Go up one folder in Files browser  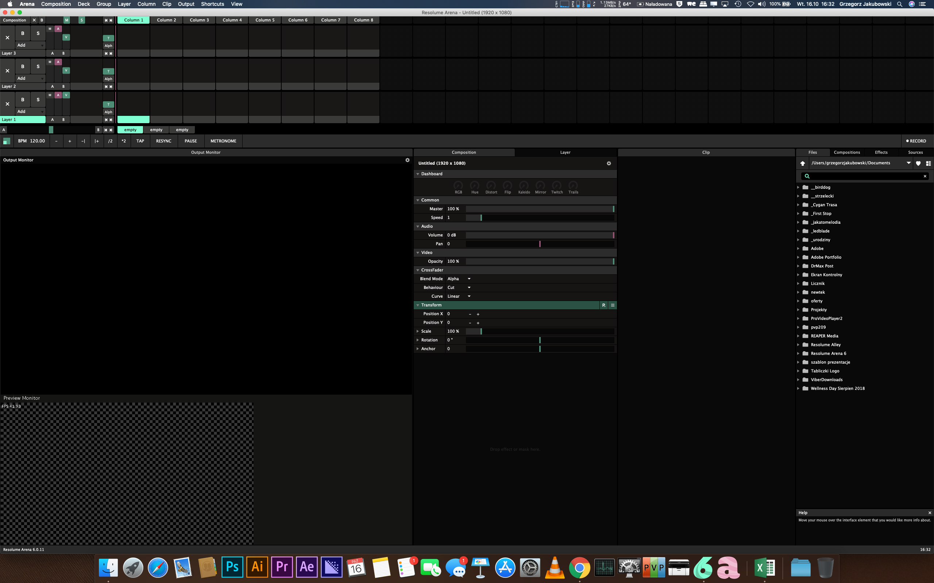click(x=802, y=163)
